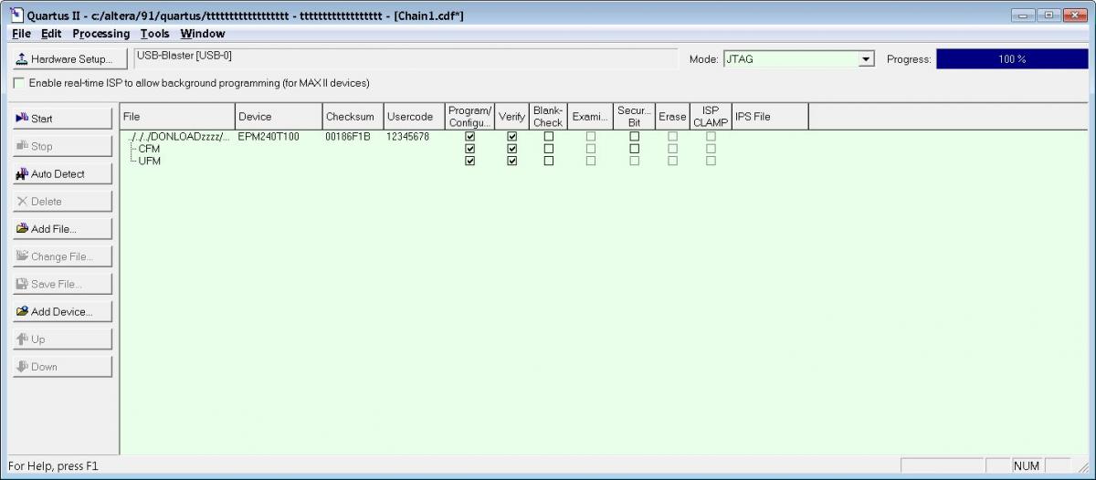
Task: Open the Tools menu
Action: [x=155, y=34]
